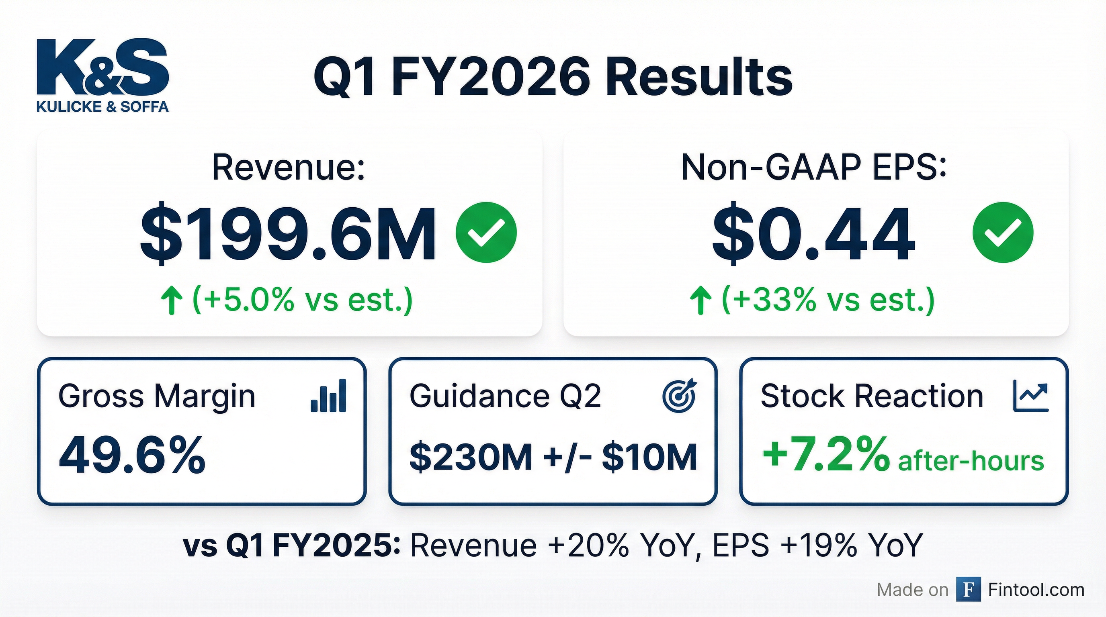
Task: Click the $230M +/- $10M guidance text
Action: [553, 457]
